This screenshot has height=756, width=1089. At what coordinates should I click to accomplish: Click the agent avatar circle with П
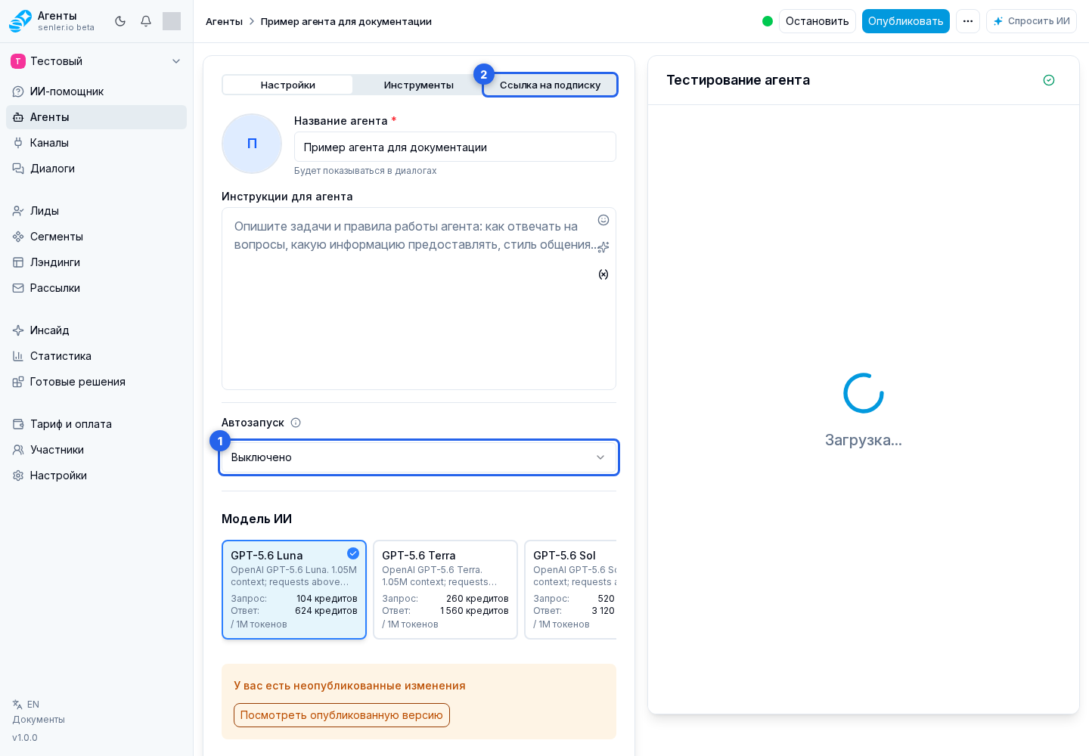[x=252, y=144]
